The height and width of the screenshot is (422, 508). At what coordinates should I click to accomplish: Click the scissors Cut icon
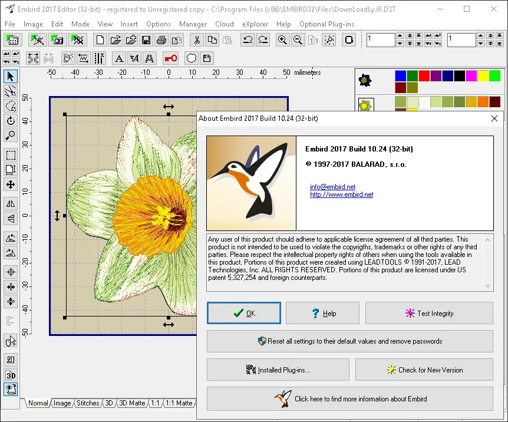click(197, 40)
